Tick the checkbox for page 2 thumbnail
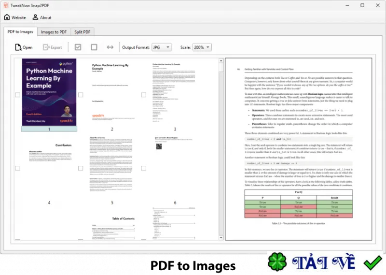 point(81,95)
